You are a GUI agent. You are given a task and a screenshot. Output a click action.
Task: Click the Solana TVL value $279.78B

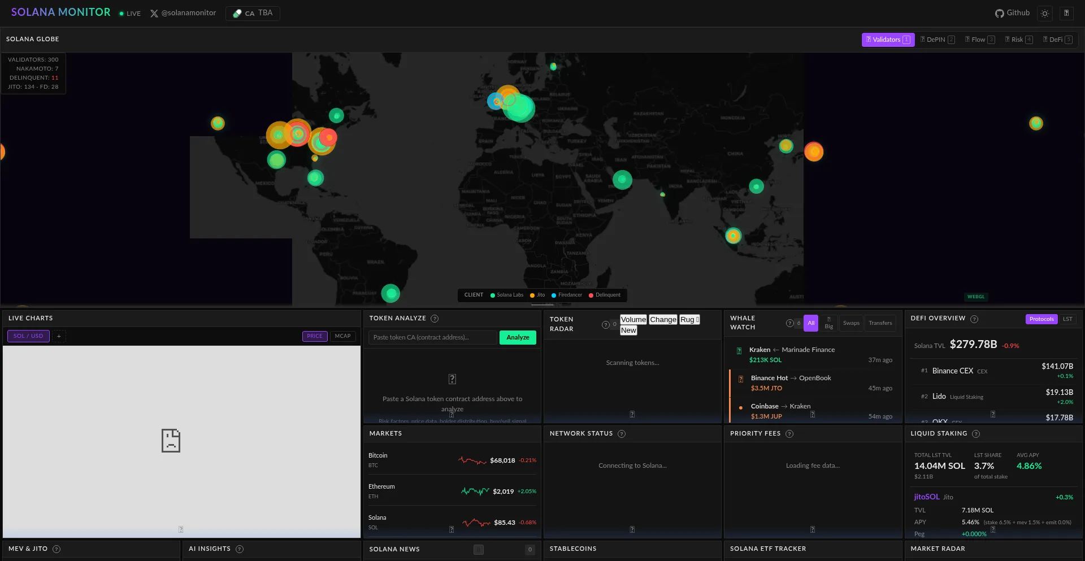click(x=973, y=345)
